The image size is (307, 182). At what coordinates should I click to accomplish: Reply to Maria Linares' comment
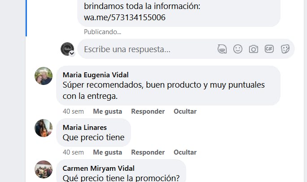(x=148, y=152)
